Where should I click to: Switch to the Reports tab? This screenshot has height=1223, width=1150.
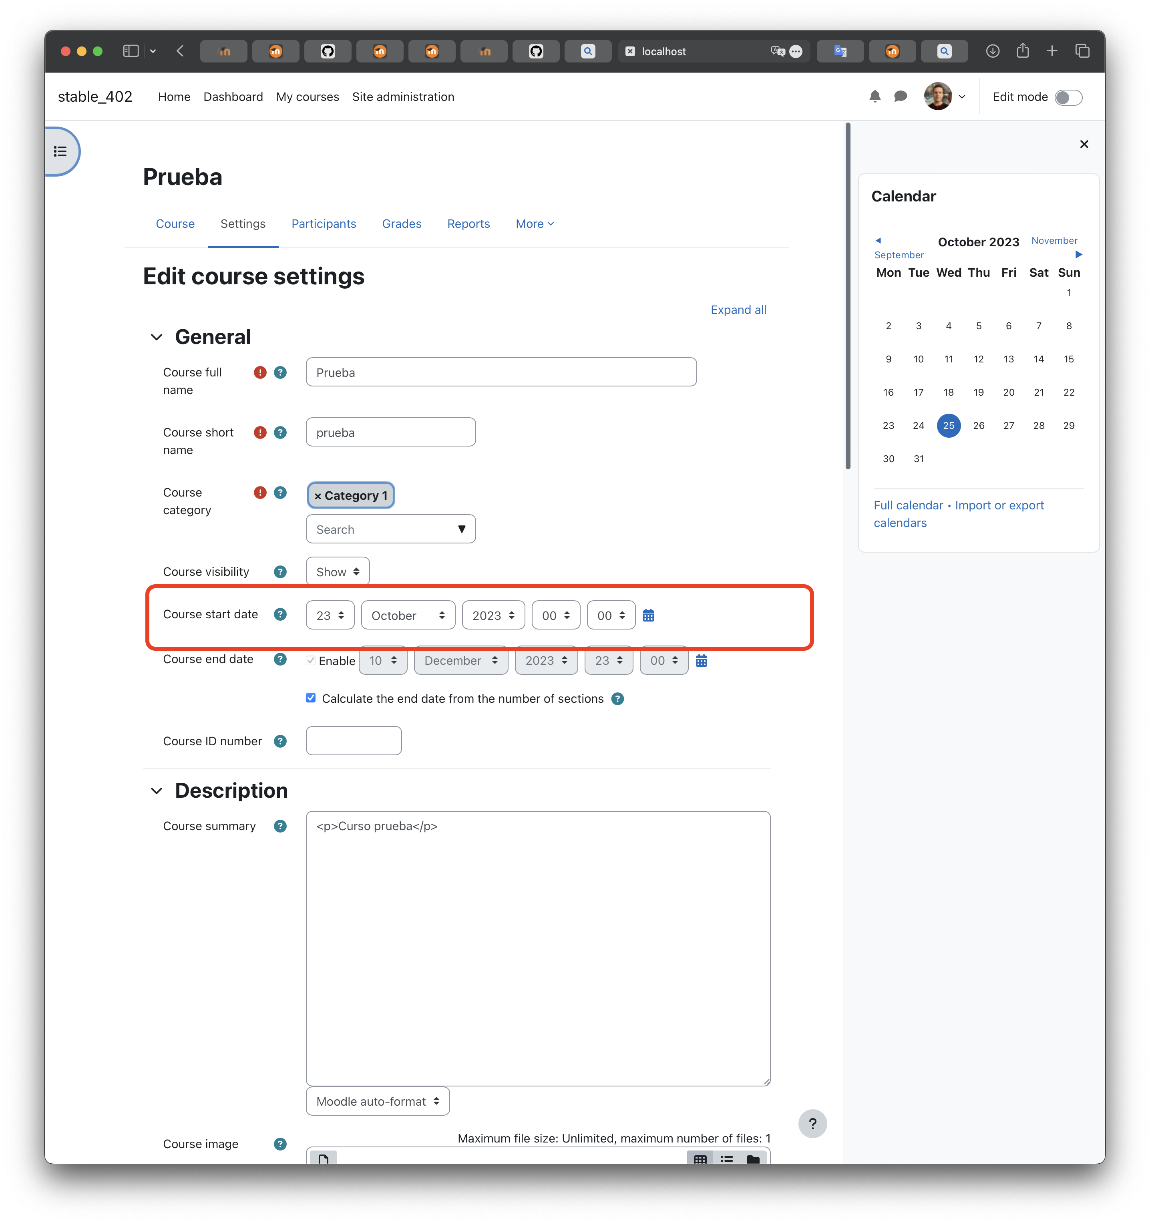(468, 224)
